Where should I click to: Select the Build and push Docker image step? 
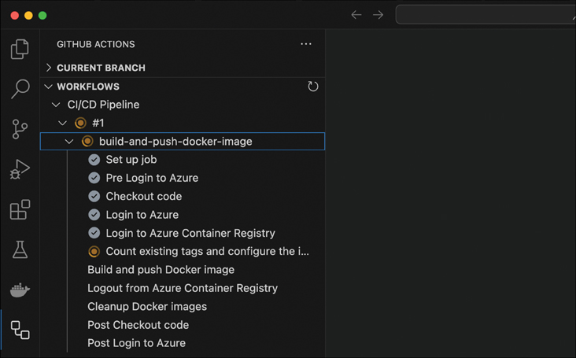click(x=161, y=270)
